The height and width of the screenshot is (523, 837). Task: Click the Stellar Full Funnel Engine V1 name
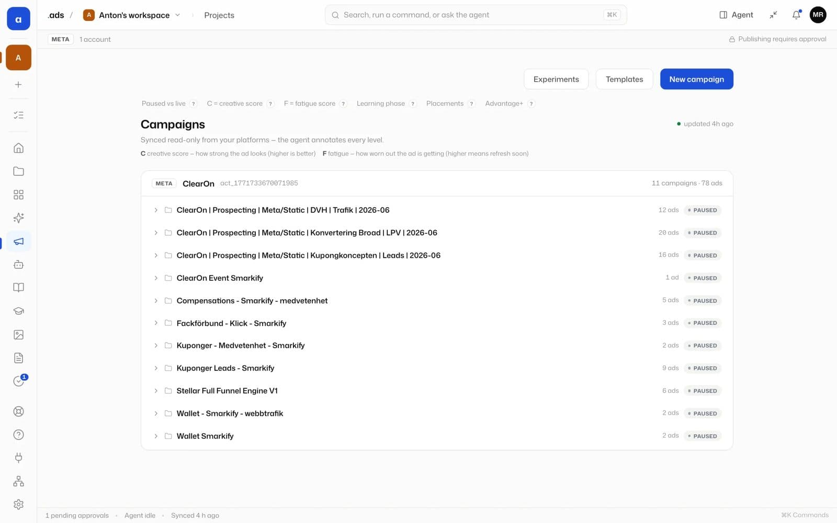(227, 391)
